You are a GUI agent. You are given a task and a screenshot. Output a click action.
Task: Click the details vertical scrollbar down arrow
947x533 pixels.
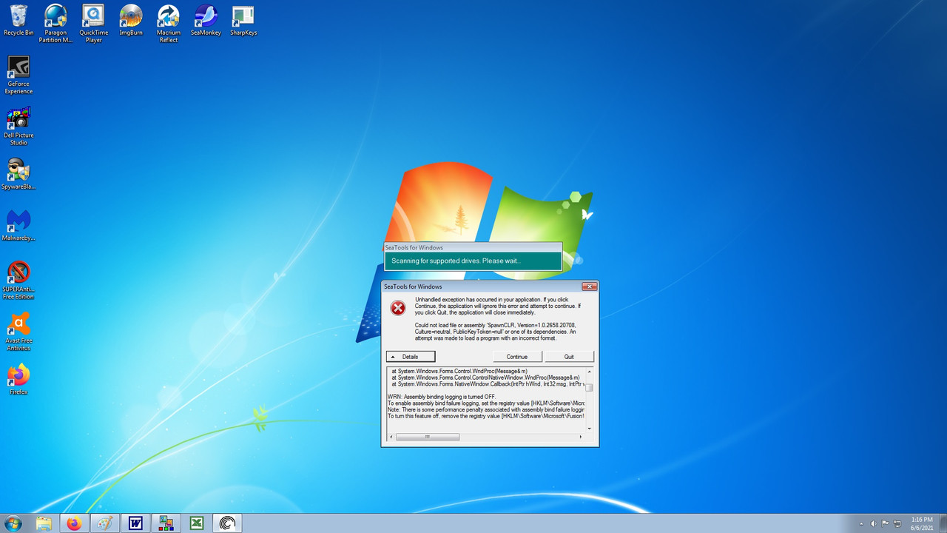[590, 429]
